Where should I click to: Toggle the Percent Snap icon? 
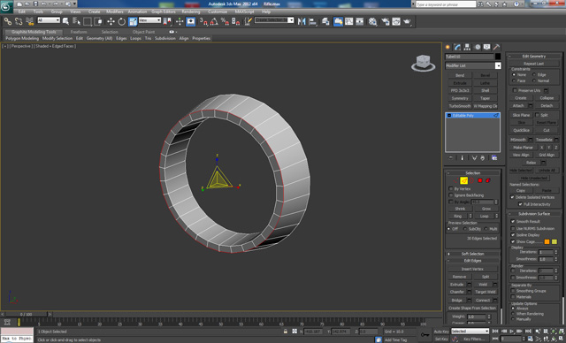click(225, 21)
